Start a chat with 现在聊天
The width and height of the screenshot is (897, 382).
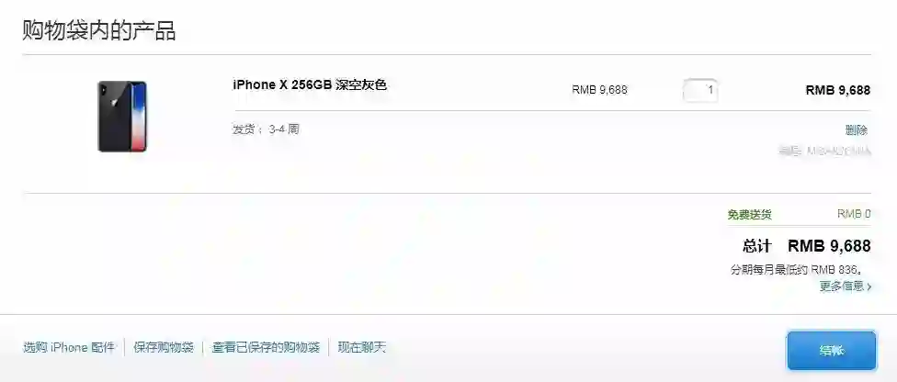click(x=361, y=347)
